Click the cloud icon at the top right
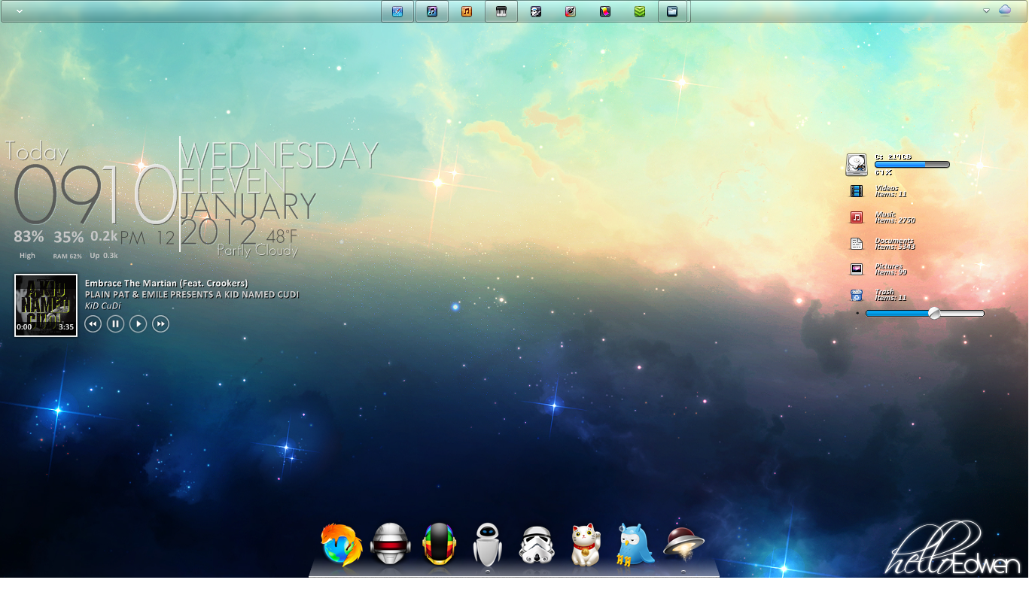This screenshot has height=589, width=1035. (x=1005, y=10)
